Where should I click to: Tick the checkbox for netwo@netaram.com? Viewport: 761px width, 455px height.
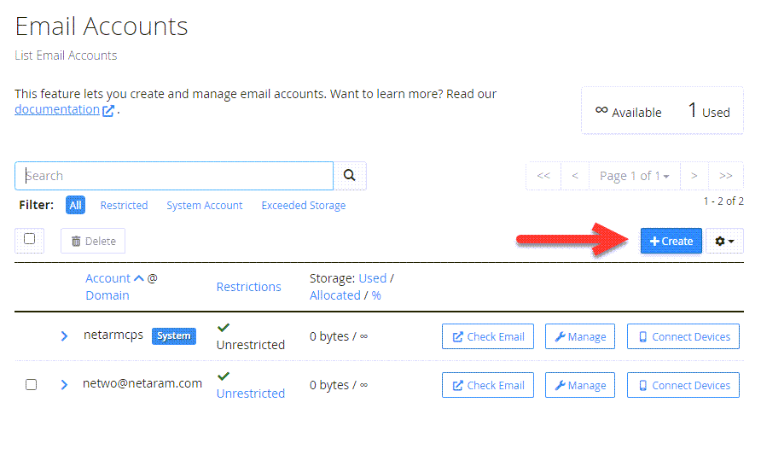click(31, 385)
